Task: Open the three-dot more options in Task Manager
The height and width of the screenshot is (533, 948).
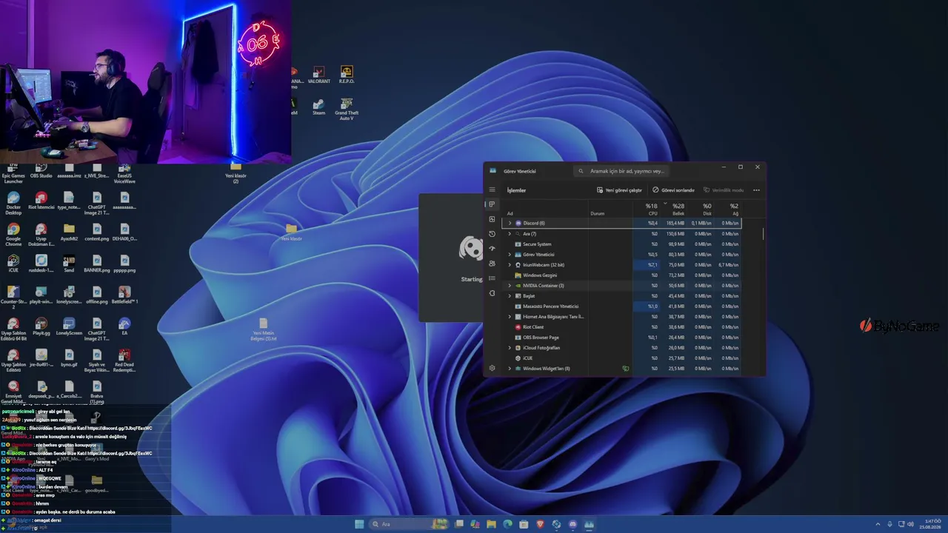Action: 756,190
